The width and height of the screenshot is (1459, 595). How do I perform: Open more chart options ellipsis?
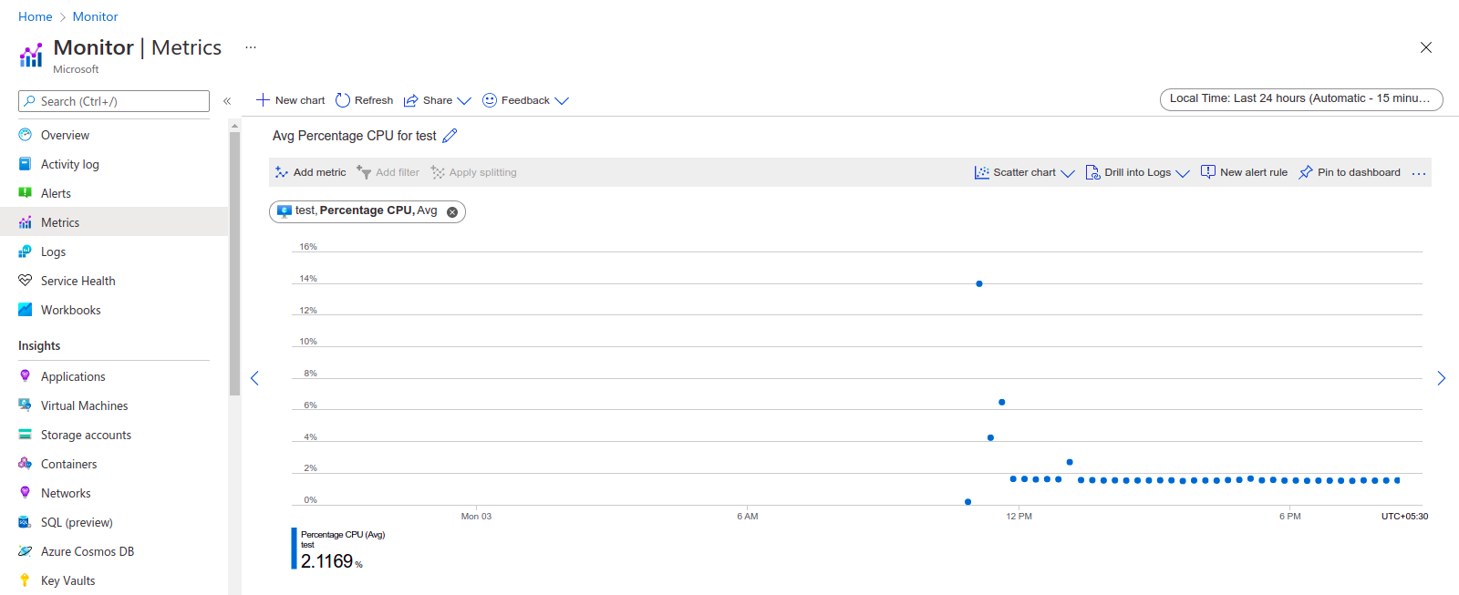1419,173
